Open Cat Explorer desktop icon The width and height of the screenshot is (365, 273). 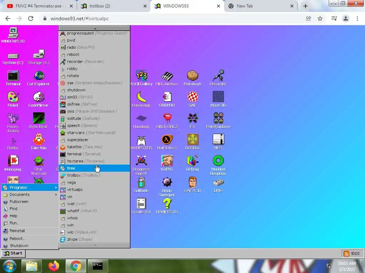tap(38, 78)
